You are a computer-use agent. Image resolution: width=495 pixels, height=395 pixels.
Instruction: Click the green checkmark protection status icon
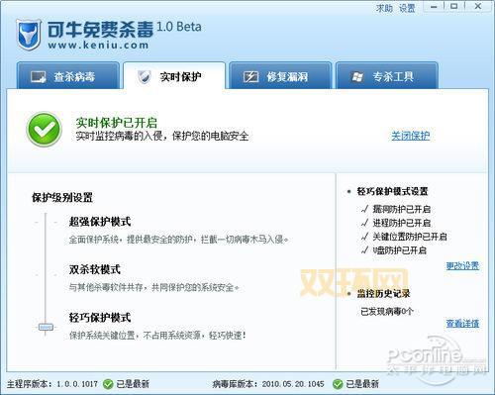coord(45,130)
